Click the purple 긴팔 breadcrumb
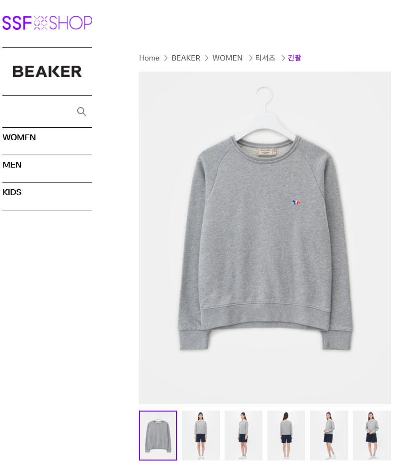This screenshot has width=393, height=461. click(x=295, y=58)
